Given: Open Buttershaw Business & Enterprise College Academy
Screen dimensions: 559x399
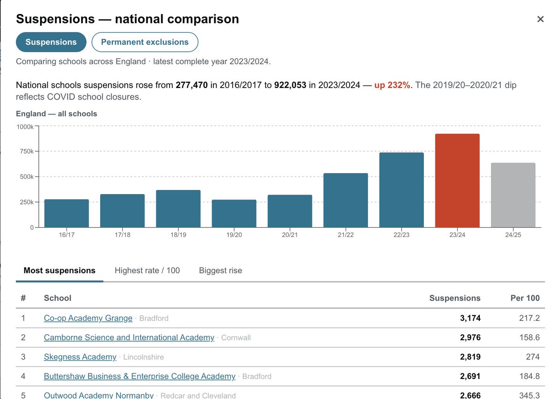Looking at the screenshot, I should (x=140, y=376).
